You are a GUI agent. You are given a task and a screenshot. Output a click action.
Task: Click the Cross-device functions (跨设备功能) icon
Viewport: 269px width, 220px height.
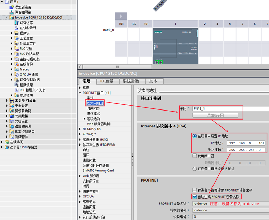11,111
